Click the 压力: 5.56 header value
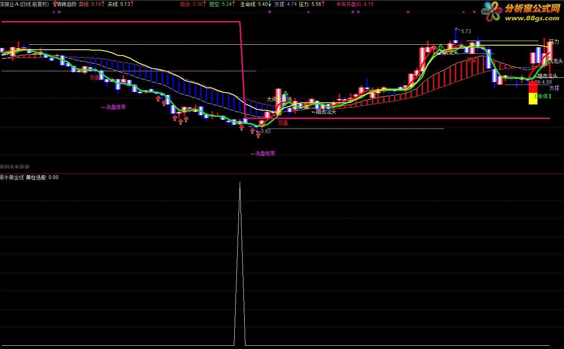The height and width of the screenshot is (349, 564). point(310,4)
